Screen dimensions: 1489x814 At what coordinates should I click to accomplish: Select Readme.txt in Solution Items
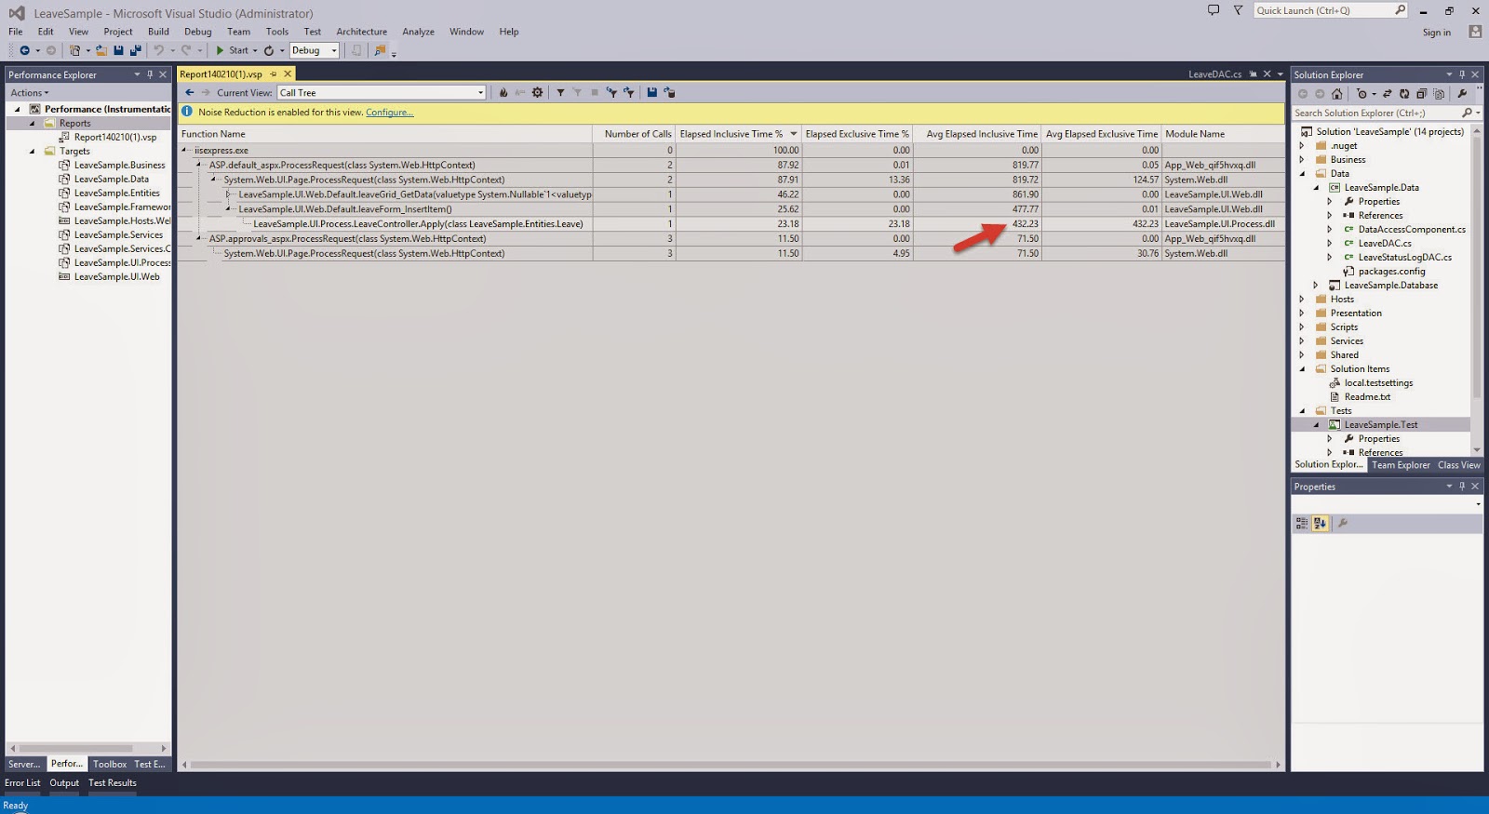1367,397
